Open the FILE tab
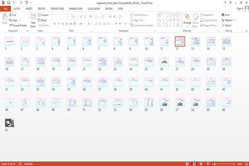The image size is (249, 166). click(x=5, y=9)
